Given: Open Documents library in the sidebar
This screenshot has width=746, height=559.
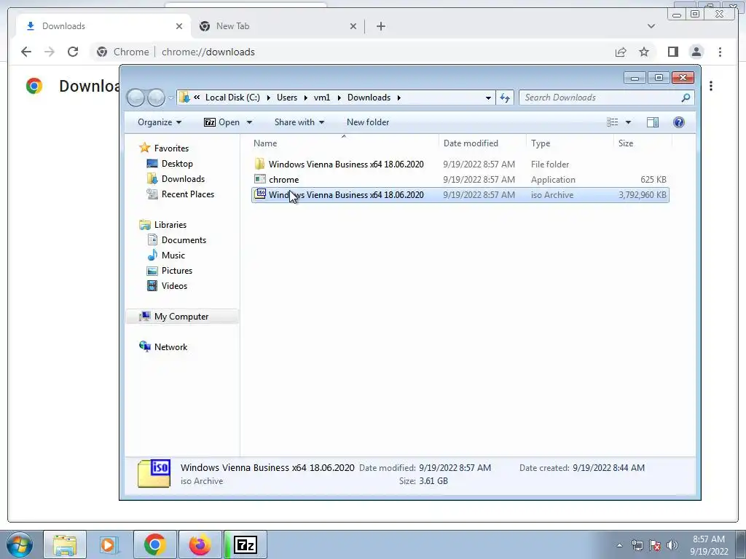Looking at the screenshot, I should [184, 240].
